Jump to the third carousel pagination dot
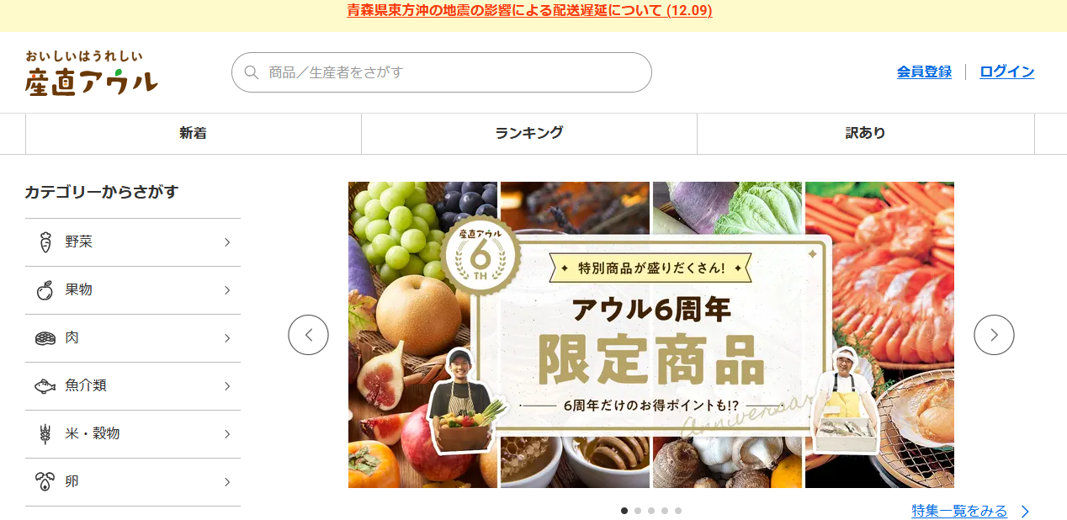The image size is (1067, 520). [x=651, y=511]
